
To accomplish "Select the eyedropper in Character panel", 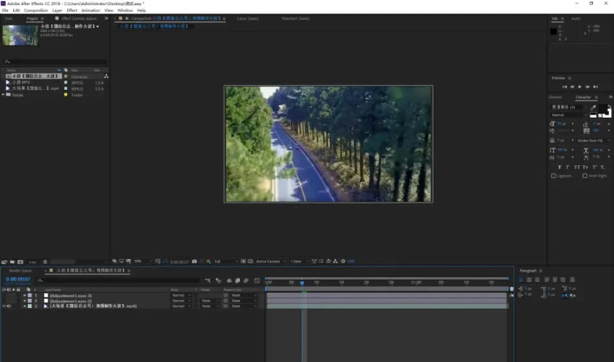I will click(x=593, y=107).
